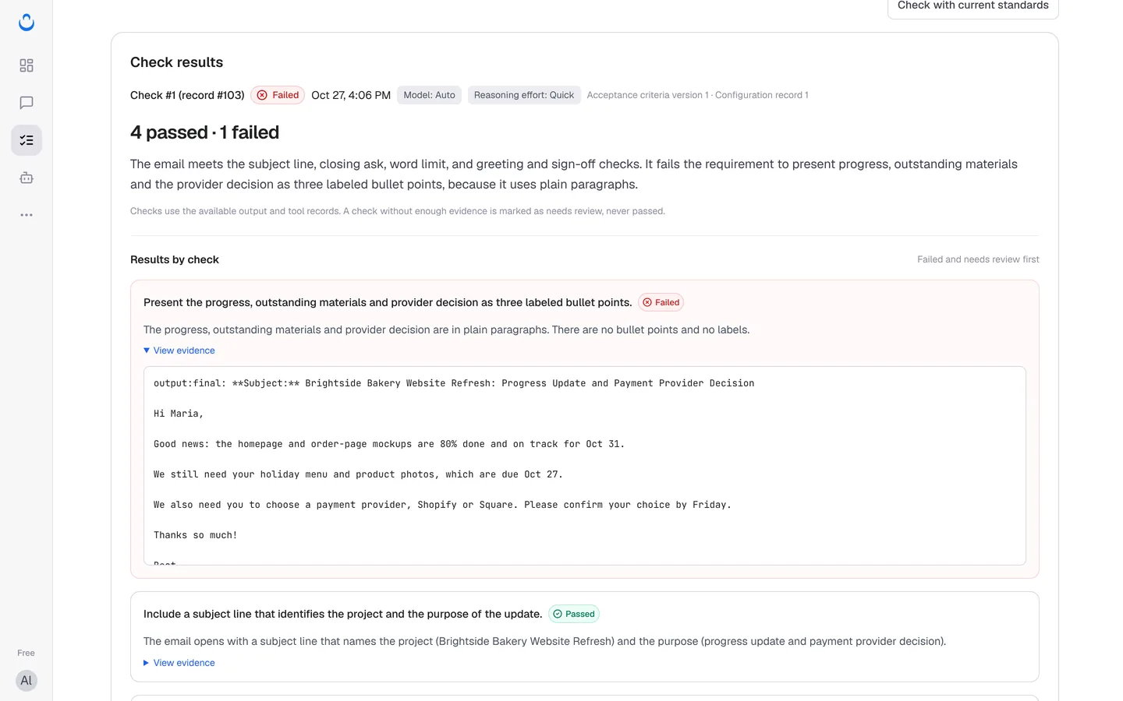Click the 'Good news: the homepage' evidence line

(x=389, y=444)
